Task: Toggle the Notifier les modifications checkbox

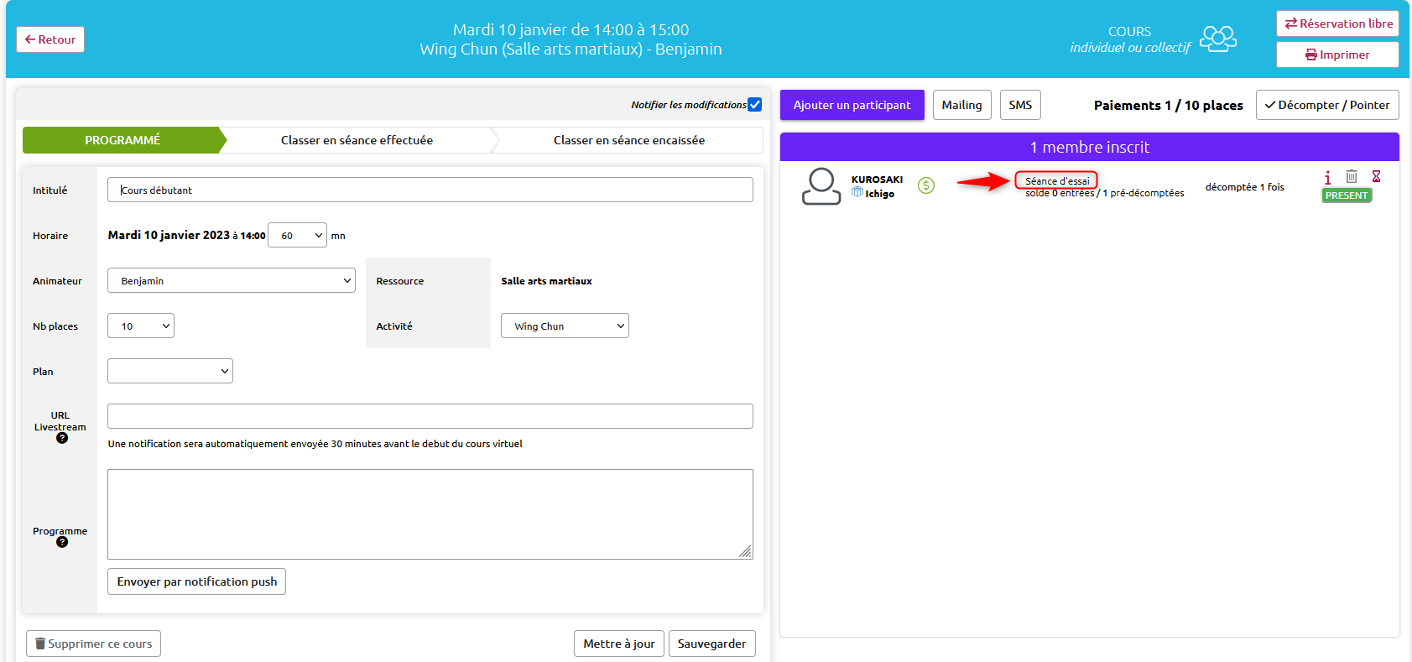Action: [x=755, y=105]
